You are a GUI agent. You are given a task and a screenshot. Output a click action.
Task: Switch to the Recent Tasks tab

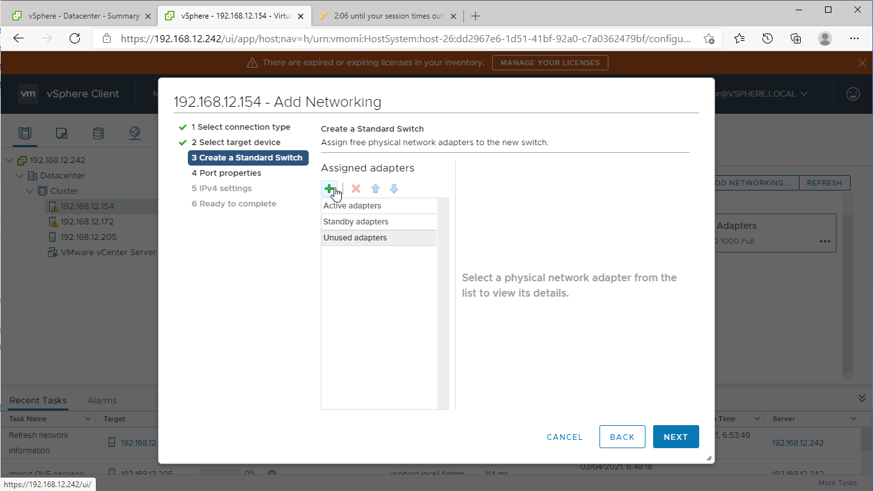coord(38,400)
